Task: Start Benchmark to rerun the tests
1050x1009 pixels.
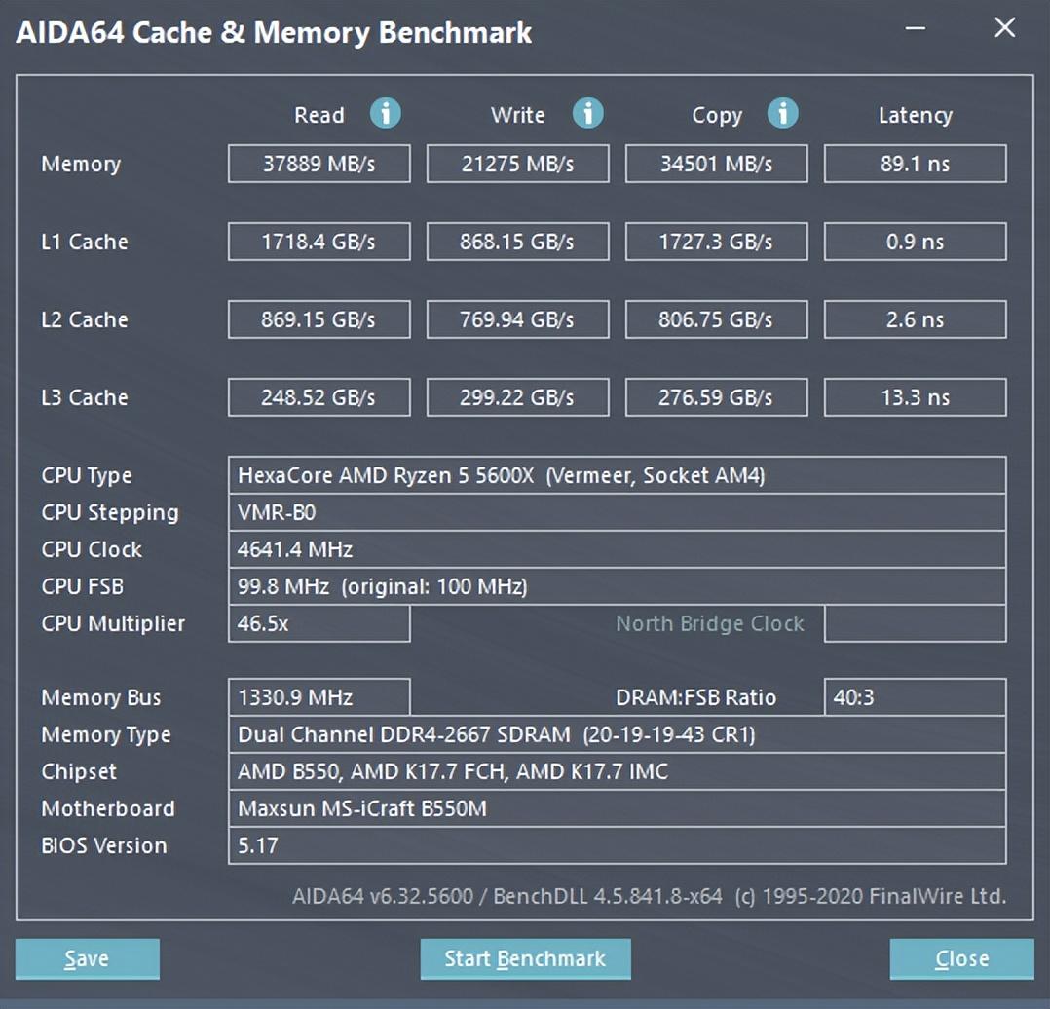Action: tap(525, 958)
